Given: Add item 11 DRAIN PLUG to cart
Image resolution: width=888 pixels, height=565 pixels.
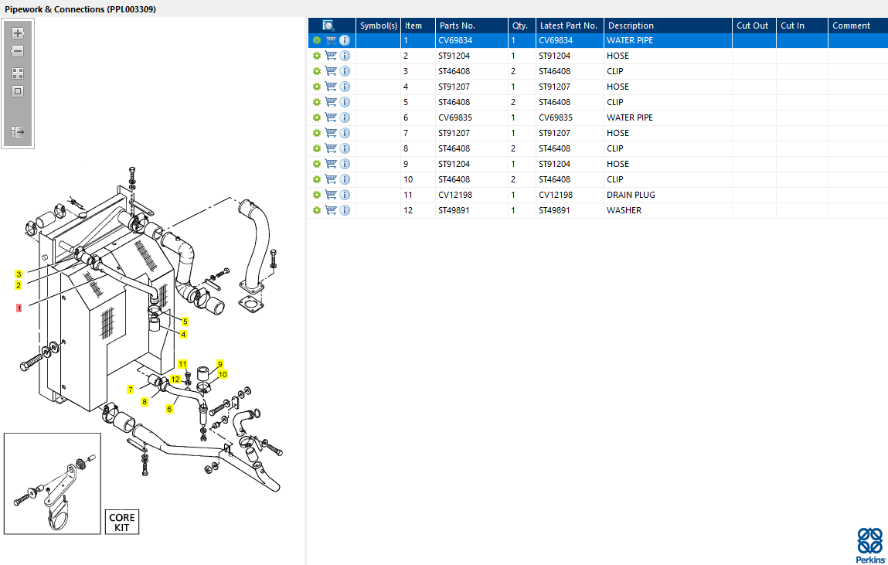Looking at the screenshot, I should point(331,195).
